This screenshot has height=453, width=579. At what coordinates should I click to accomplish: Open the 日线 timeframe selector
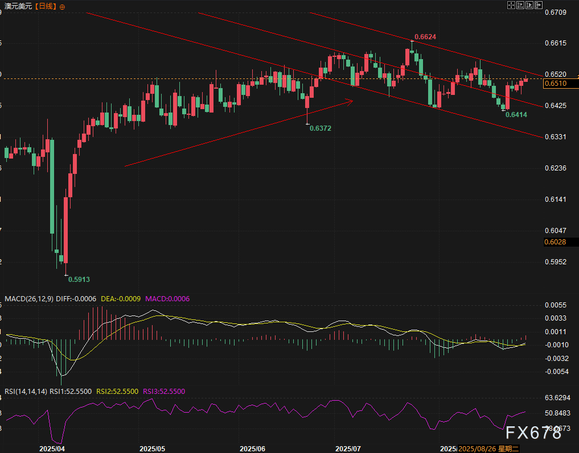46,7
